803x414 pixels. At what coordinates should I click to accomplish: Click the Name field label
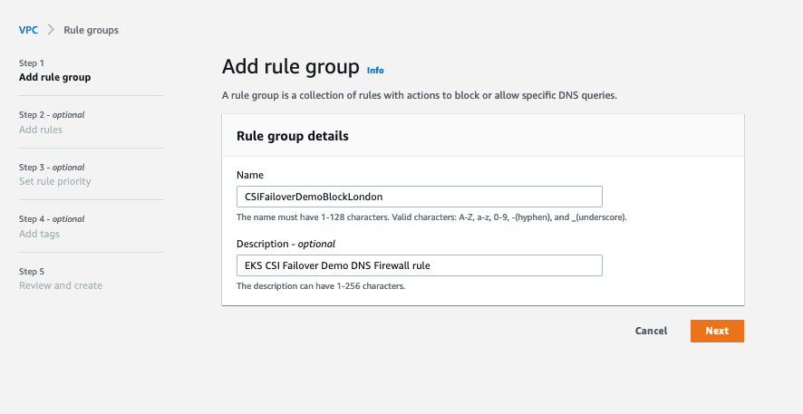250,175
